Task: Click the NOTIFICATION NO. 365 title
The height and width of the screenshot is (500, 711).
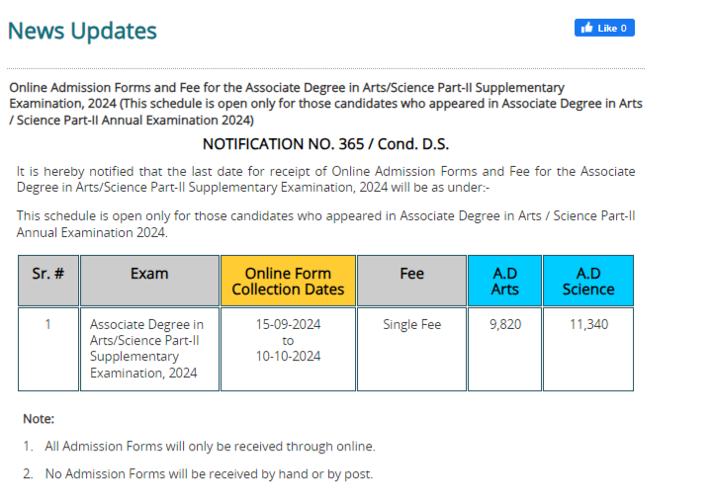Action: 325,144
